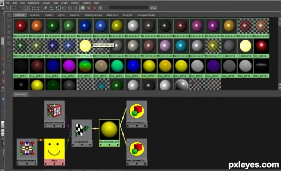Screen dimensions: 281x171
Task: Click the rearrange graph icon
Action: [52, 8]
